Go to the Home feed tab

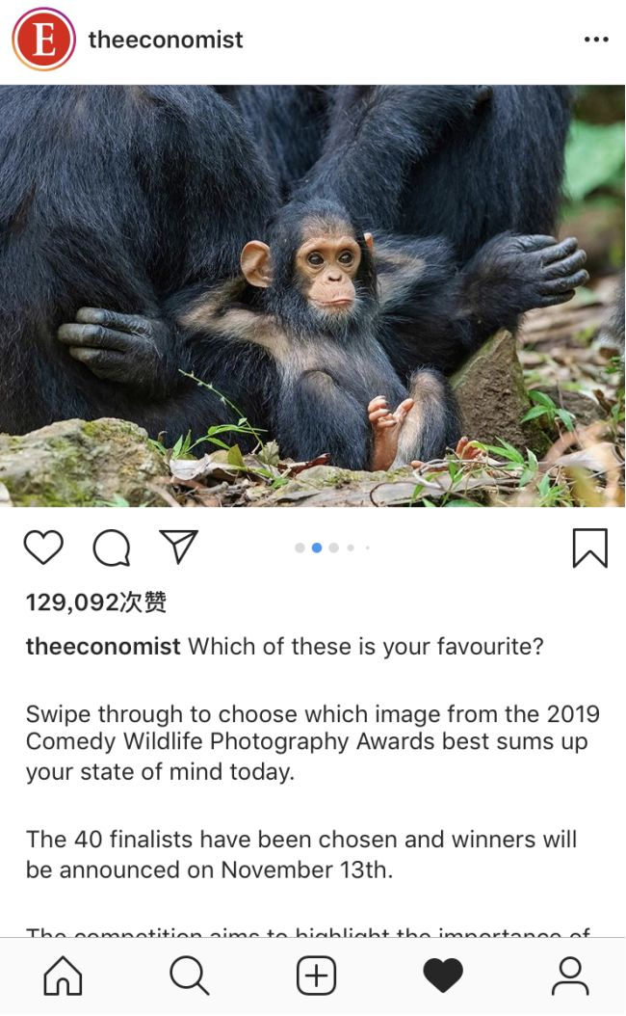[x=63, y=976]
